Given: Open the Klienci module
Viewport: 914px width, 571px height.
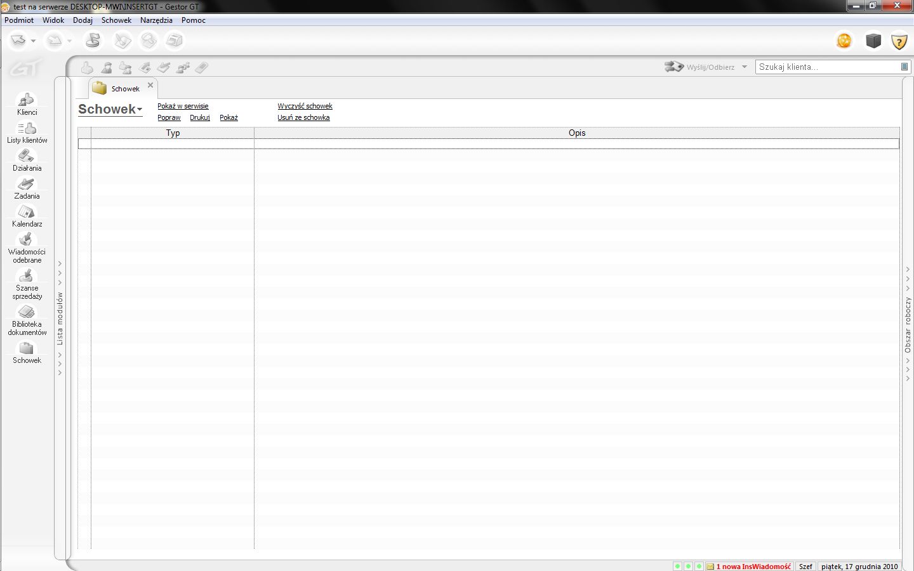Looking at the screenshot, I should point(27,105).
